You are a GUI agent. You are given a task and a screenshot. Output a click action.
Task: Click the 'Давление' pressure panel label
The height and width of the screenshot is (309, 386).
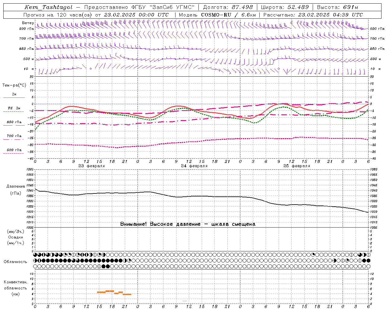pos(16,186)
